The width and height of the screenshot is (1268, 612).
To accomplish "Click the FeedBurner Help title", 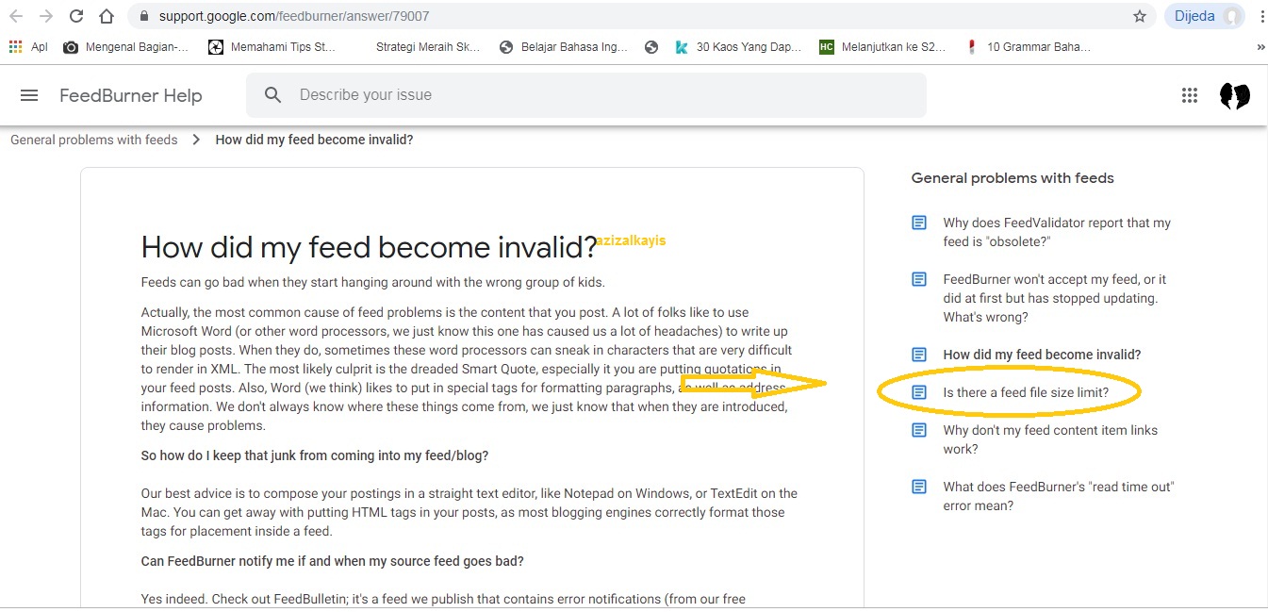I will 131,95.
